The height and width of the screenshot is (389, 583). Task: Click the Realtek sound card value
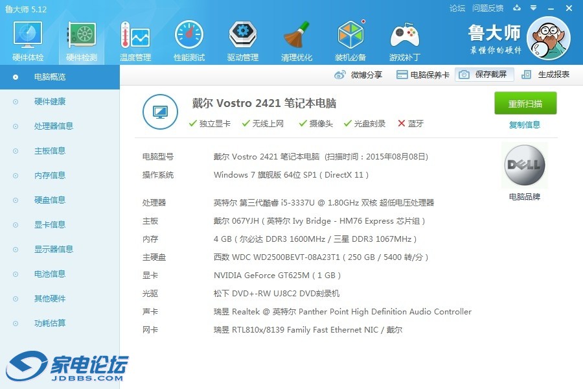pos(343,312)
